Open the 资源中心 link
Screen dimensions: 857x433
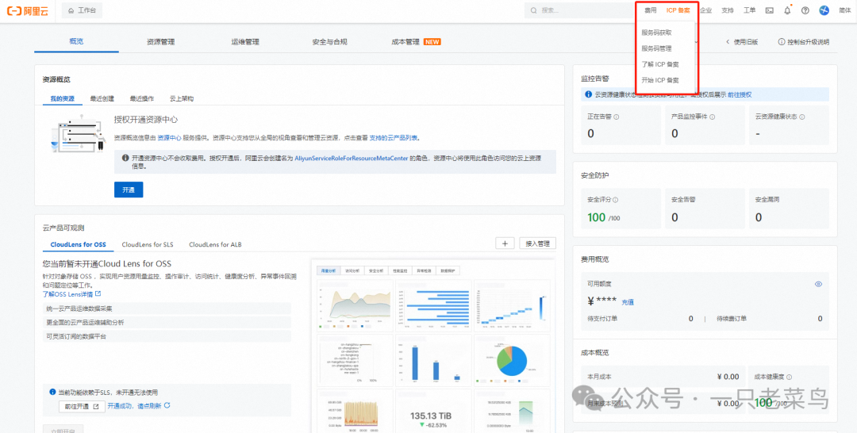click(169, 138)
